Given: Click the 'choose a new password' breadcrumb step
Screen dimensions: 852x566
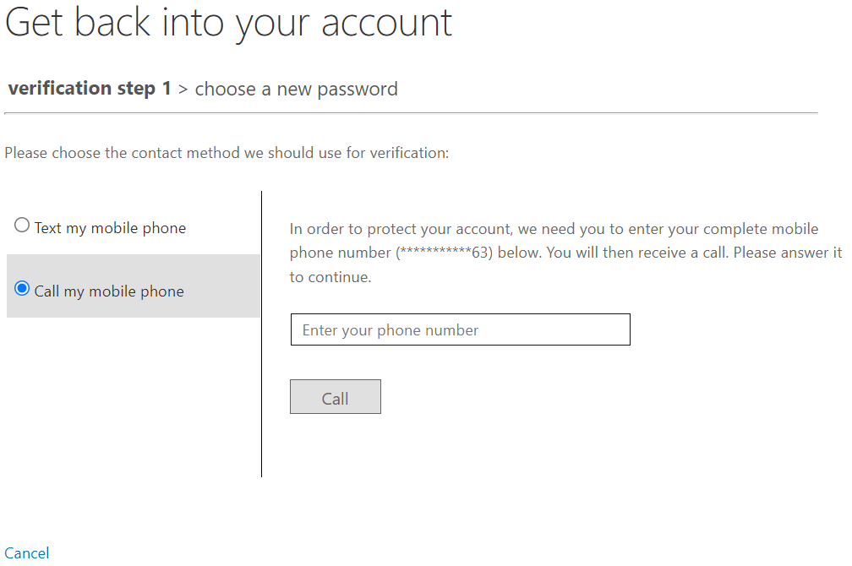Looking at the screenshot, I should [x=296, y=89].
